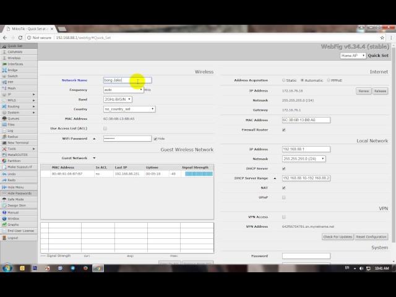Open Files in the sidebar
Image resolution: width=396 pixels, height=297 pixels.
tap(11, 125)
